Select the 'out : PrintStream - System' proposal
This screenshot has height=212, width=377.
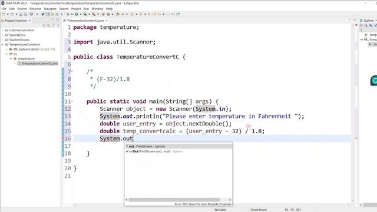pos(178,146)
